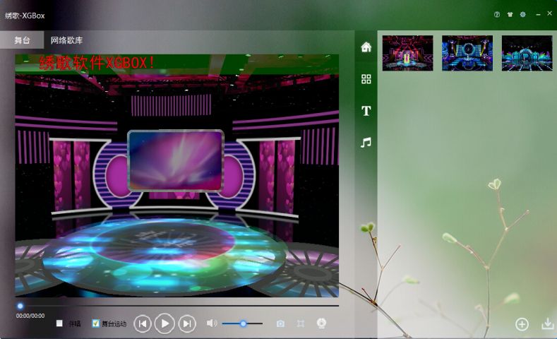The height and width of the screenshot is (339, 557).
Task: Click the help question mark icon
Action: (x=497, y=14)
